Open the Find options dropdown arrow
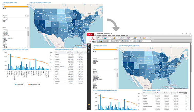Viewport: 194px width, 112px height. click(152, 41)
